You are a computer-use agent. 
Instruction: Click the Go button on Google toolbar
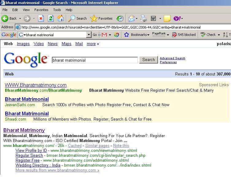coord(95,35)
